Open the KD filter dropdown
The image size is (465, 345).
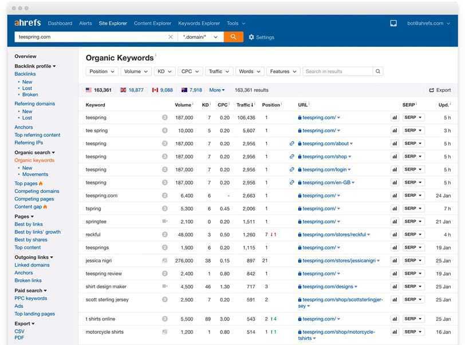164,72
